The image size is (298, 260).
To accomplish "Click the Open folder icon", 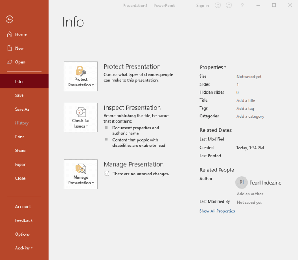I will [x=9, y=62].
